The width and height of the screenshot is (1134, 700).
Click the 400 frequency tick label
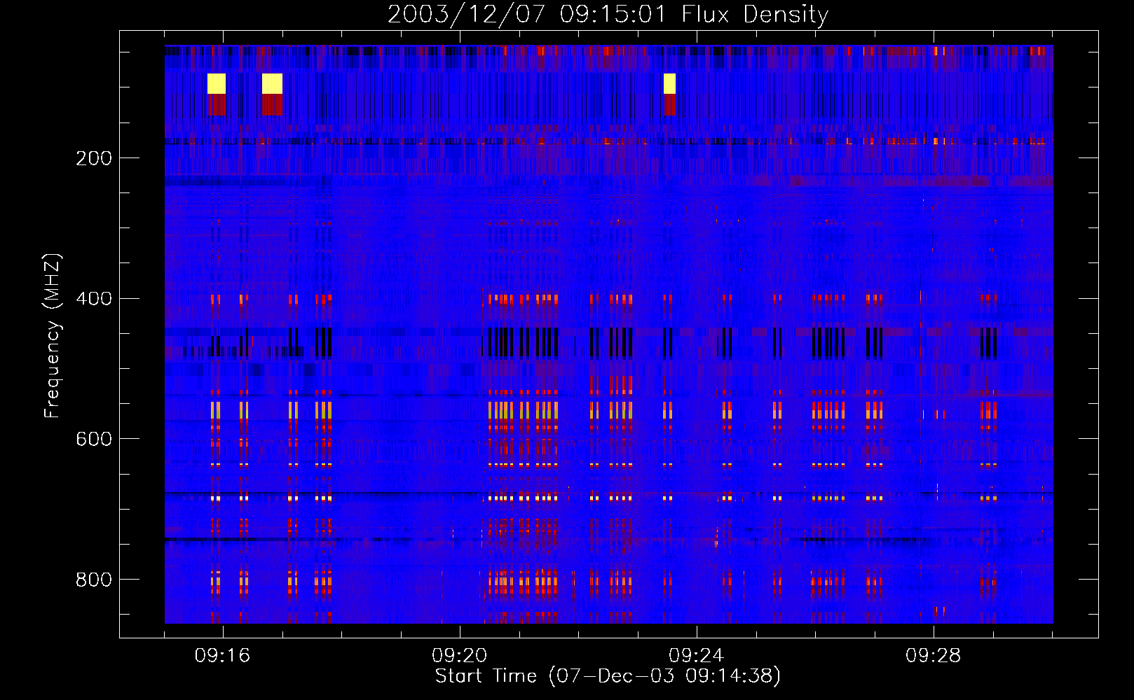tap(94, 299)
